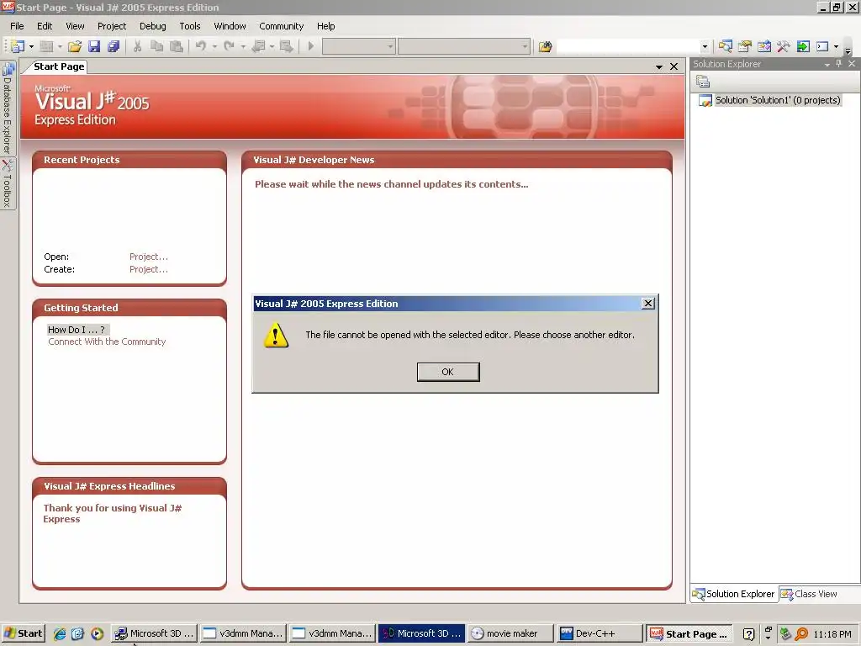Image resolution: width=861 pixels, height=646 pixels.
Task: Click the Windows Start button
Action: coord(23,633)
